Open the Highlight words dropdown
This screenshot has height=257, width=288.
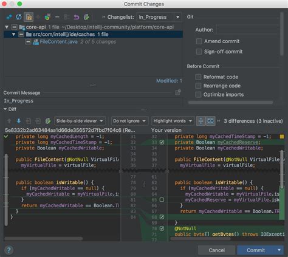coord(173,121)
